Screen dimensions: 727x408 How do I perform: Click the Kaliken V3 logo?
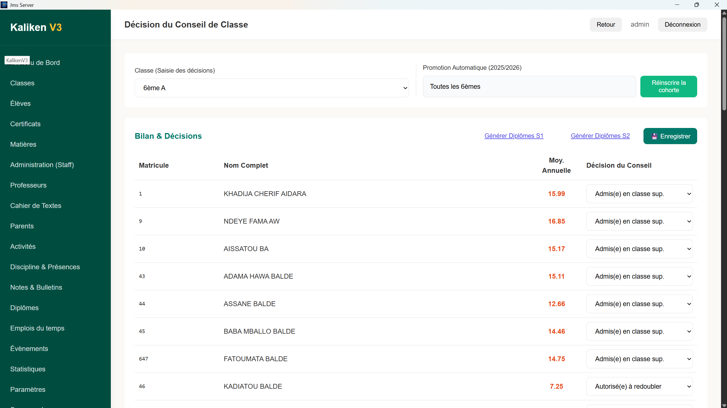pos(36,27)
